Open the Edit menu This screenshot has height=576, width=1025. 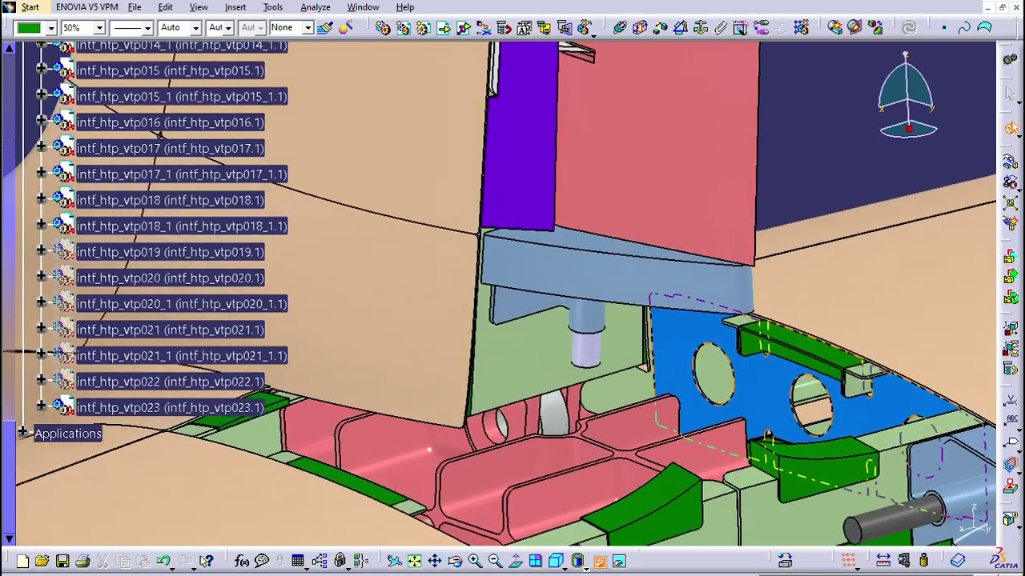click(x=165, y=7)
